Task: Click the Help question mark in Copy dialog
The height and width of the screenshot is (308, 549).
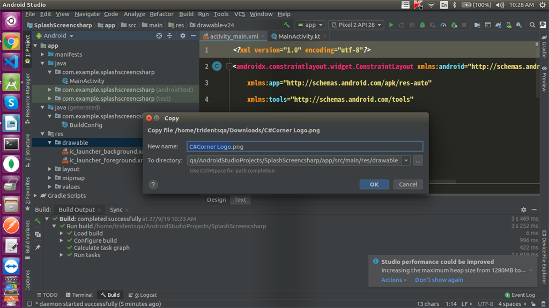Action: [153, 184]
